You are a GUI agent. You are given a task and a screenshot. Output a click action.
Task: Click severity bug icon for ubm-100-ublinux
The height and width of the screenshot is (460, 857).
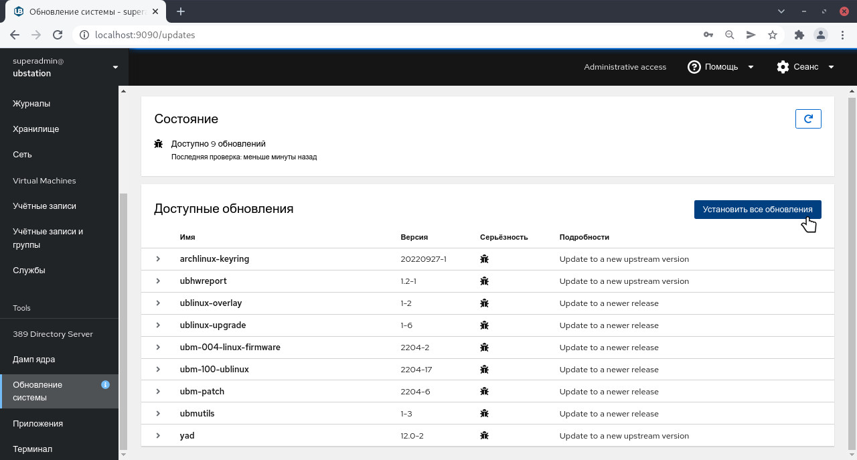click(484, 370)
